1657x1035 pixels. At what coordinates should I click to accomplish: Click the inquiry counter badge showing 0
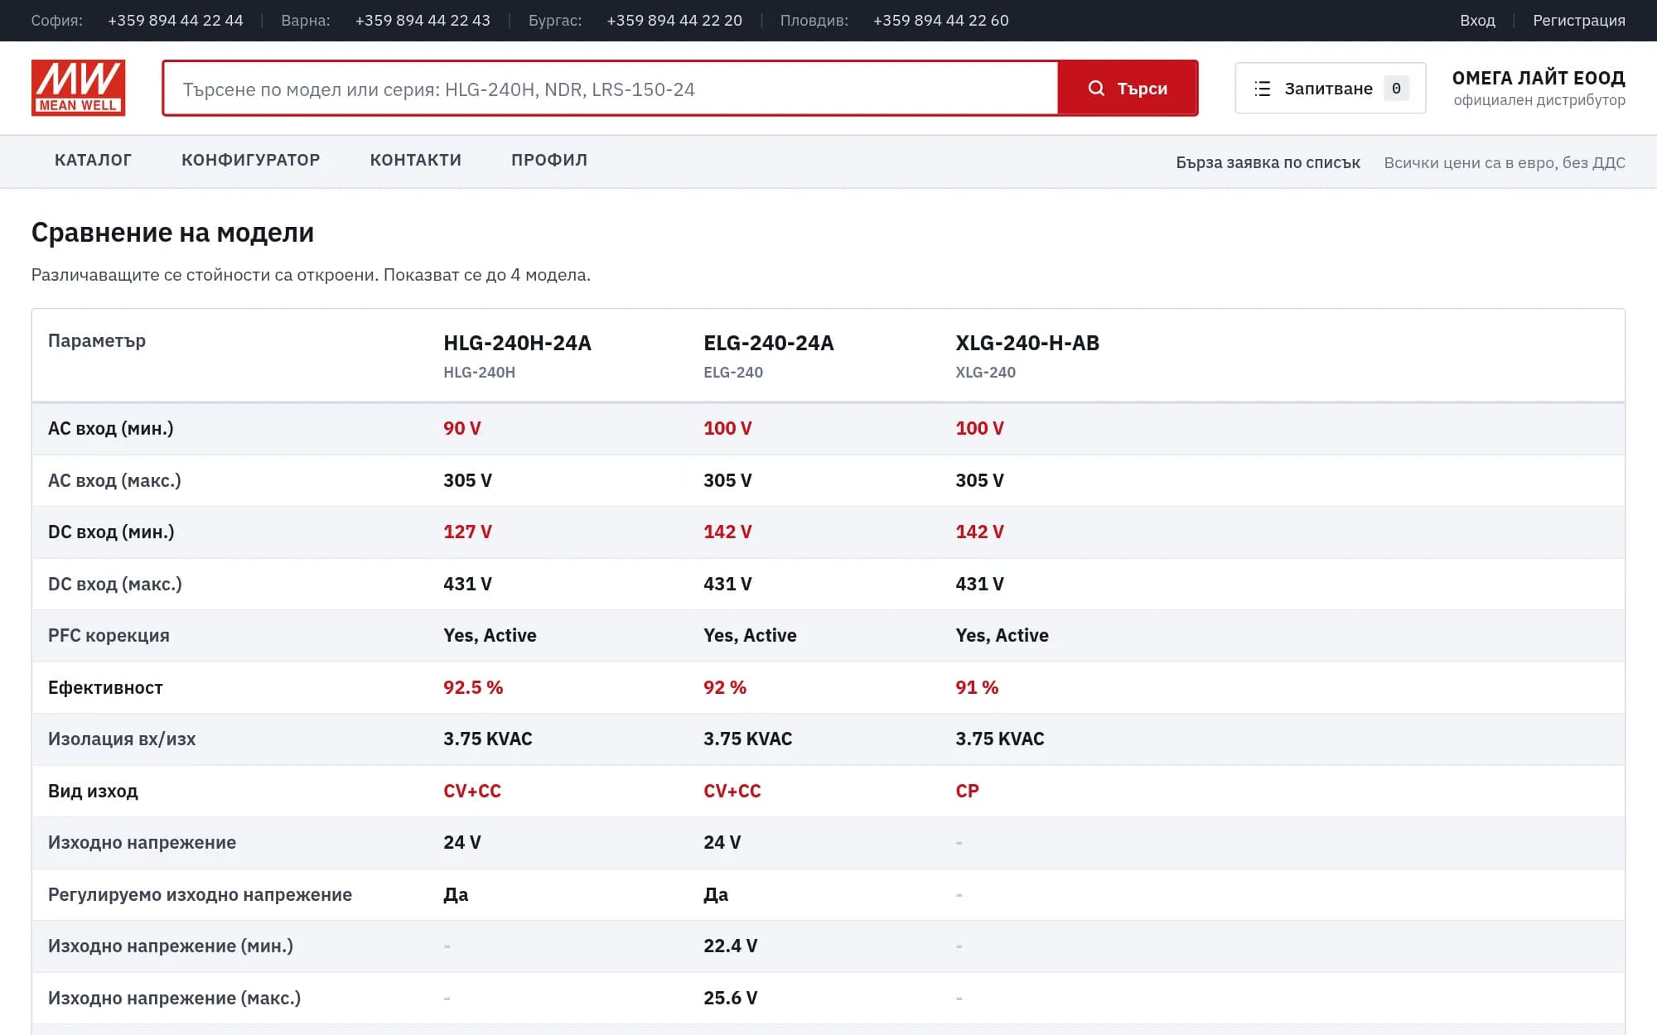click(x=1396, y=89)
